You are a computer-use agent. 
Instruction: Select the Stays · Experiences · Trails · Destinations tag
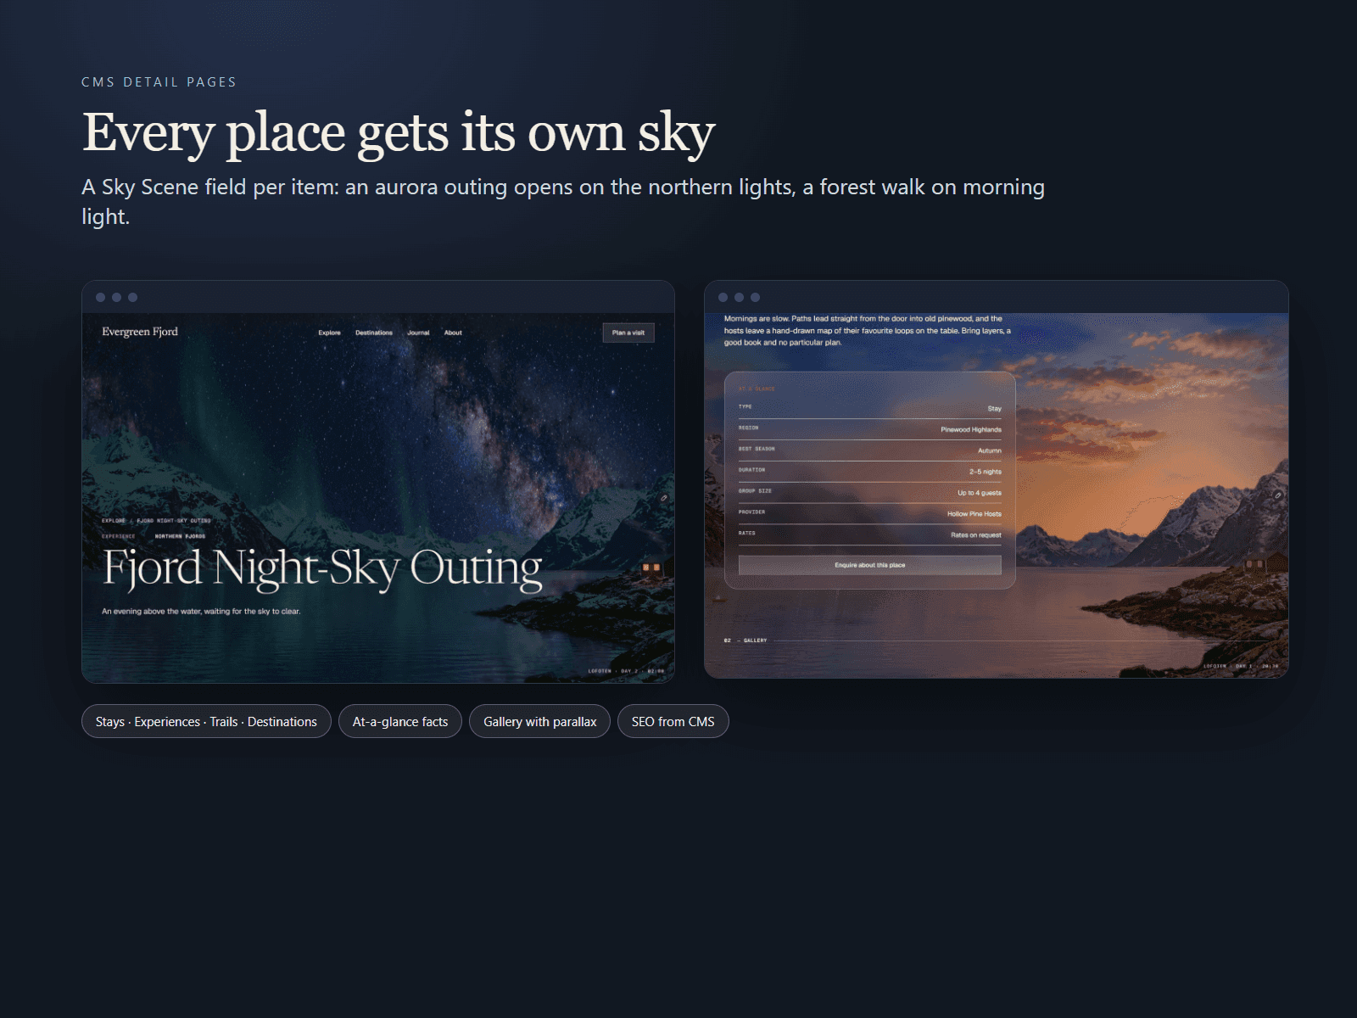tap(206, 721)
